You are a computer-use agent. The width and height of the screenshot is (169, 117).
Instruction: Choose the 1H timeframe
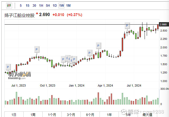tap(41, 5)
